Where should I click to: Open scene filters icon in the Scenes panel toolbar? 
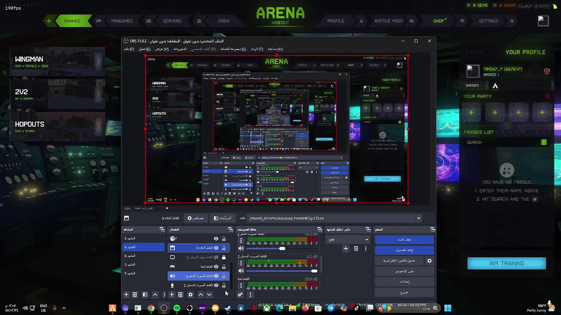point(145,295)
